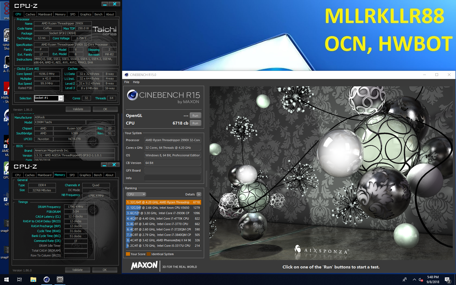The height and width of the screenshot is (285, 456).
Task: Click the muted volume tray icon
Action: (421, 280)
